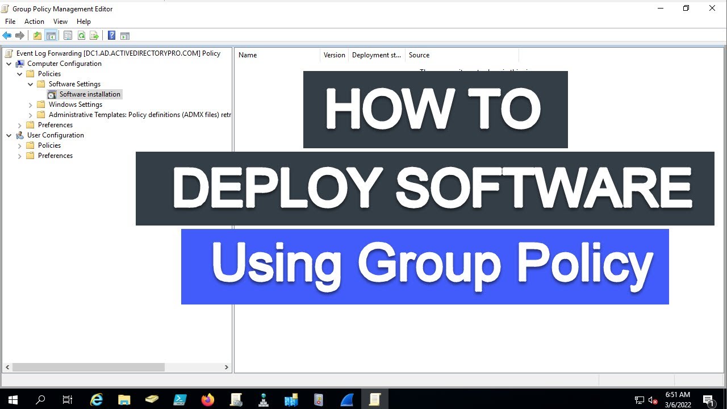Sort by the Version column header
This screenshot has width=727, height=409.
pyautogui.click(x=334, y=55)
